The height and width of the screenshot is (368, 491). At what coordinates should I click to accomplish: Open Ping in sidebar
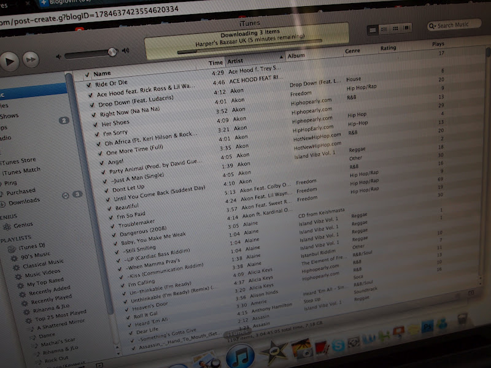click(x=10, y=183)
